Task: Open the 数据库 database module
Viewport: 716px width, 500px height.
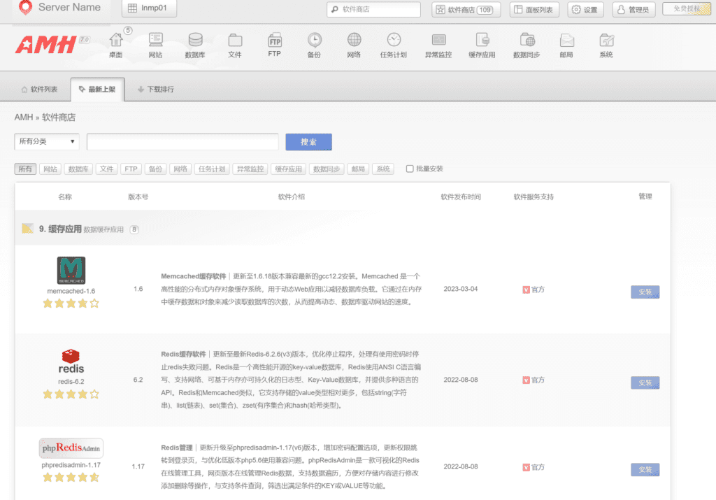Action: pyautogui.click(x=195, y=45)
